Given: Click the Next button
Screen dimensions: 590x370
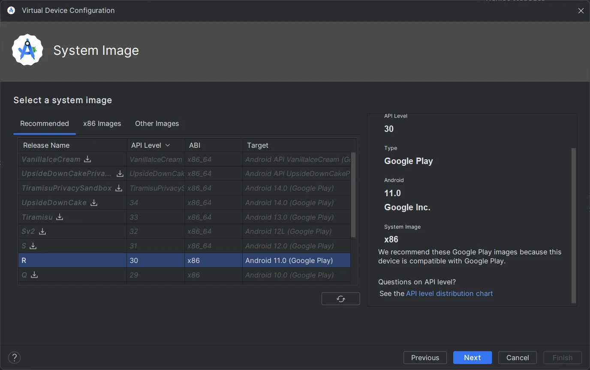Looking at the screenshot, I should click(472, 358).
